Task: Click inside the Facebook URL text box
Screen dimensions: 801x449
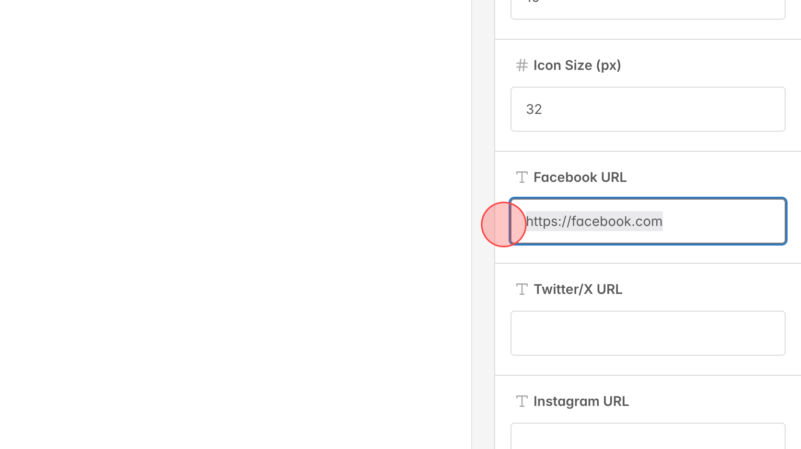Action: 647,221
